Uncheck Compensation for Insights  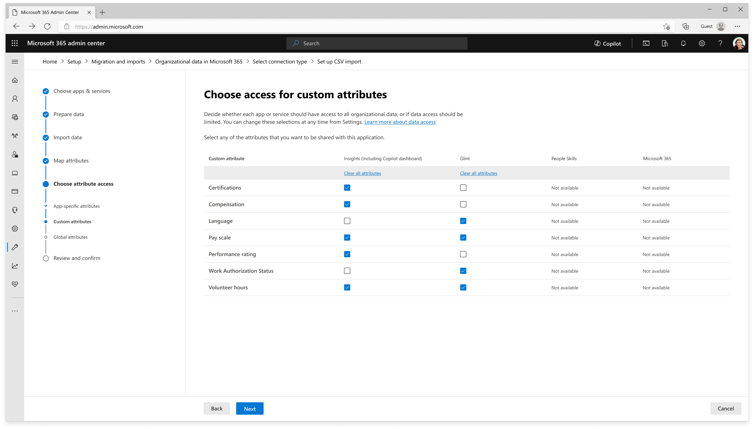347,204
